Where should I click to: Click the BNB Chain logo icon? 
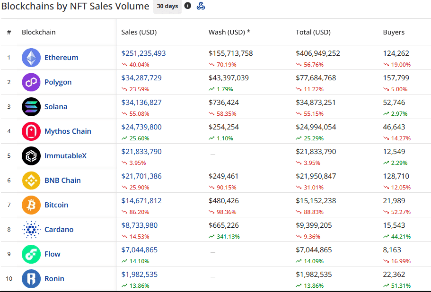pos(31,180)
